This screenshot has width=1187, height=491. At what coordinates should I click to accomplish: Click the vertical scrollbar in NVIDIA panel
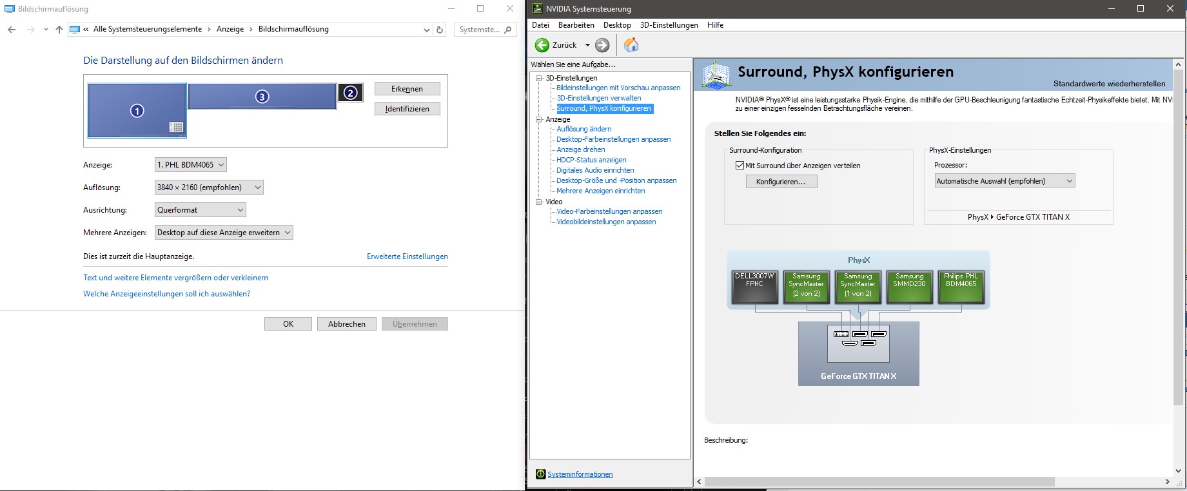click(1179, 238)
